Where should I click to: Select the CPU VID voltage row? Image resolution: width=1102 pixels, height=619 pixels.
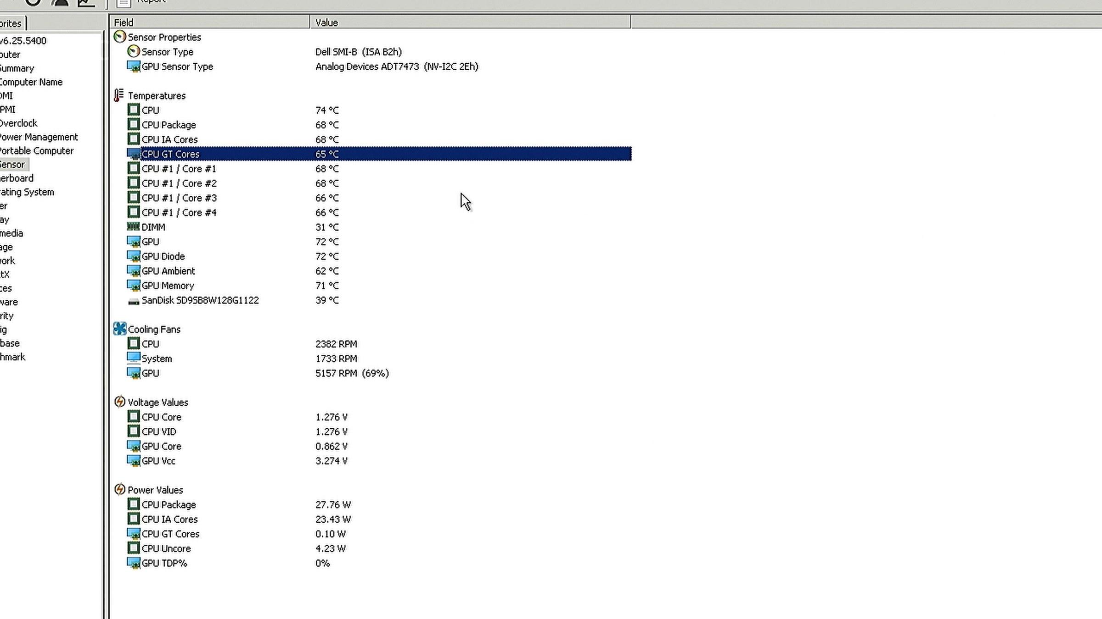tap(379, 431)
